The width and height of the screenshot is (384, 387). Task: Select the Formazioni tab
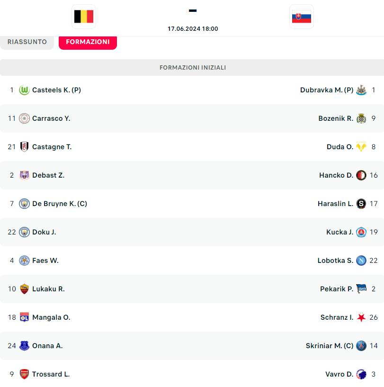(88, 42)
